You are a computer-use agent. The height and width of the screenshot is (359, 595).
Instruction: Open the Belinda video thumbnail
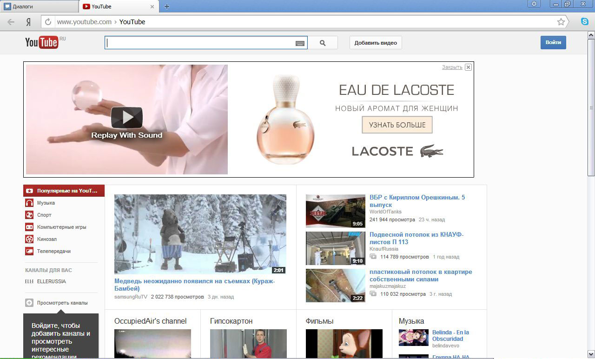coord(414,338)
